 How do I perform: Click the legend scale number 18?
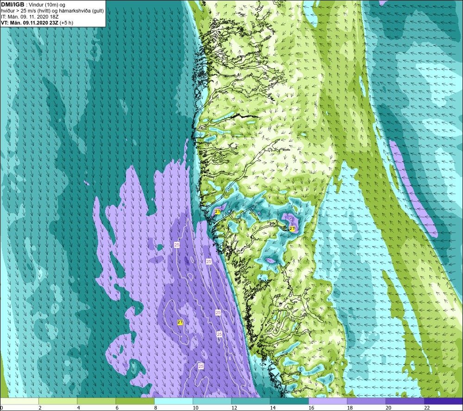pos(350,408)
